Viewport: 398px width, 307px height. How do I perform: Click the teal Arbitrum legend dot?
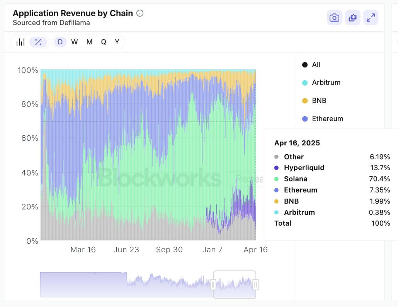(x=305, y=83)
